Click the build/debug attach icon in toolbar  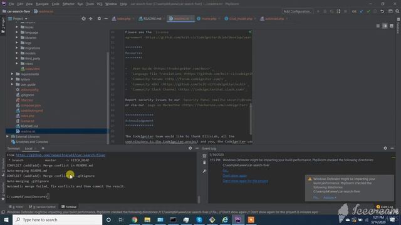(338, 11)
